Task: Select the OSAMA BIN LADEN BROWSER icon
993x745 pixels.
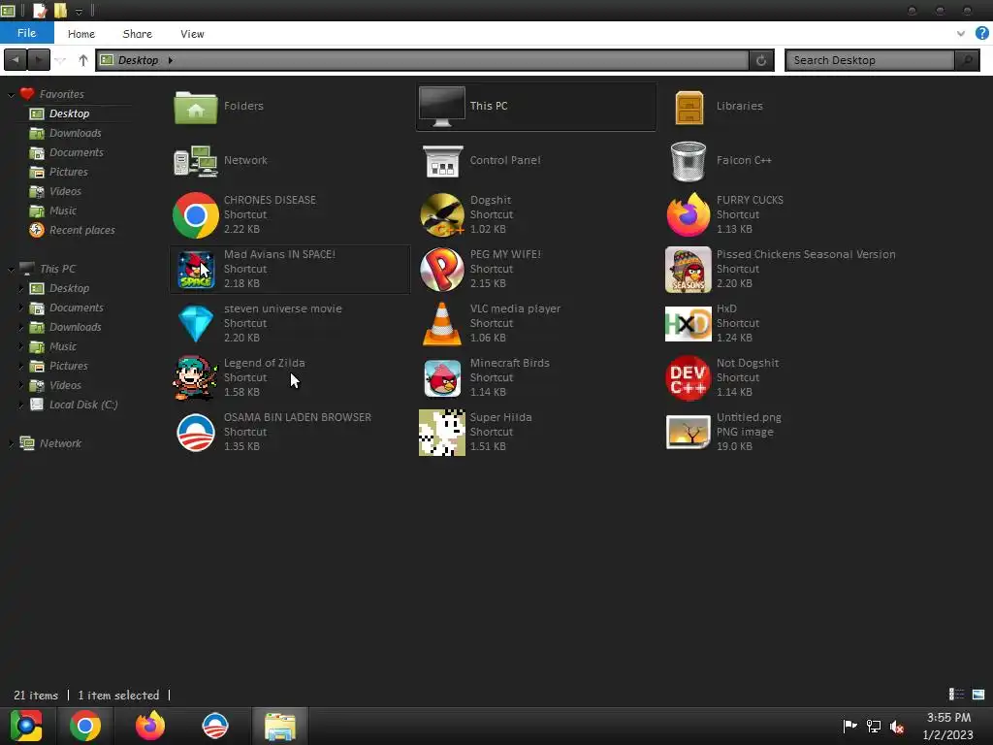Action: pyautogui.click(x=196, y=433)
